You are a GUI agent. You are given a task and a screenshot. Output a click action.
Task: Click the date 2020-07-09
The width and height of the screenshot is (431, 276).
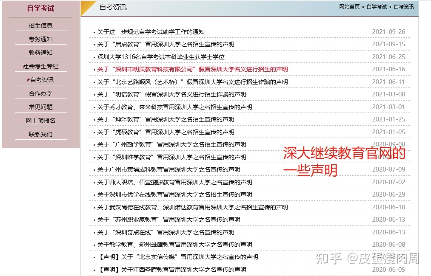pyautogui.click(x=388, y=169)
